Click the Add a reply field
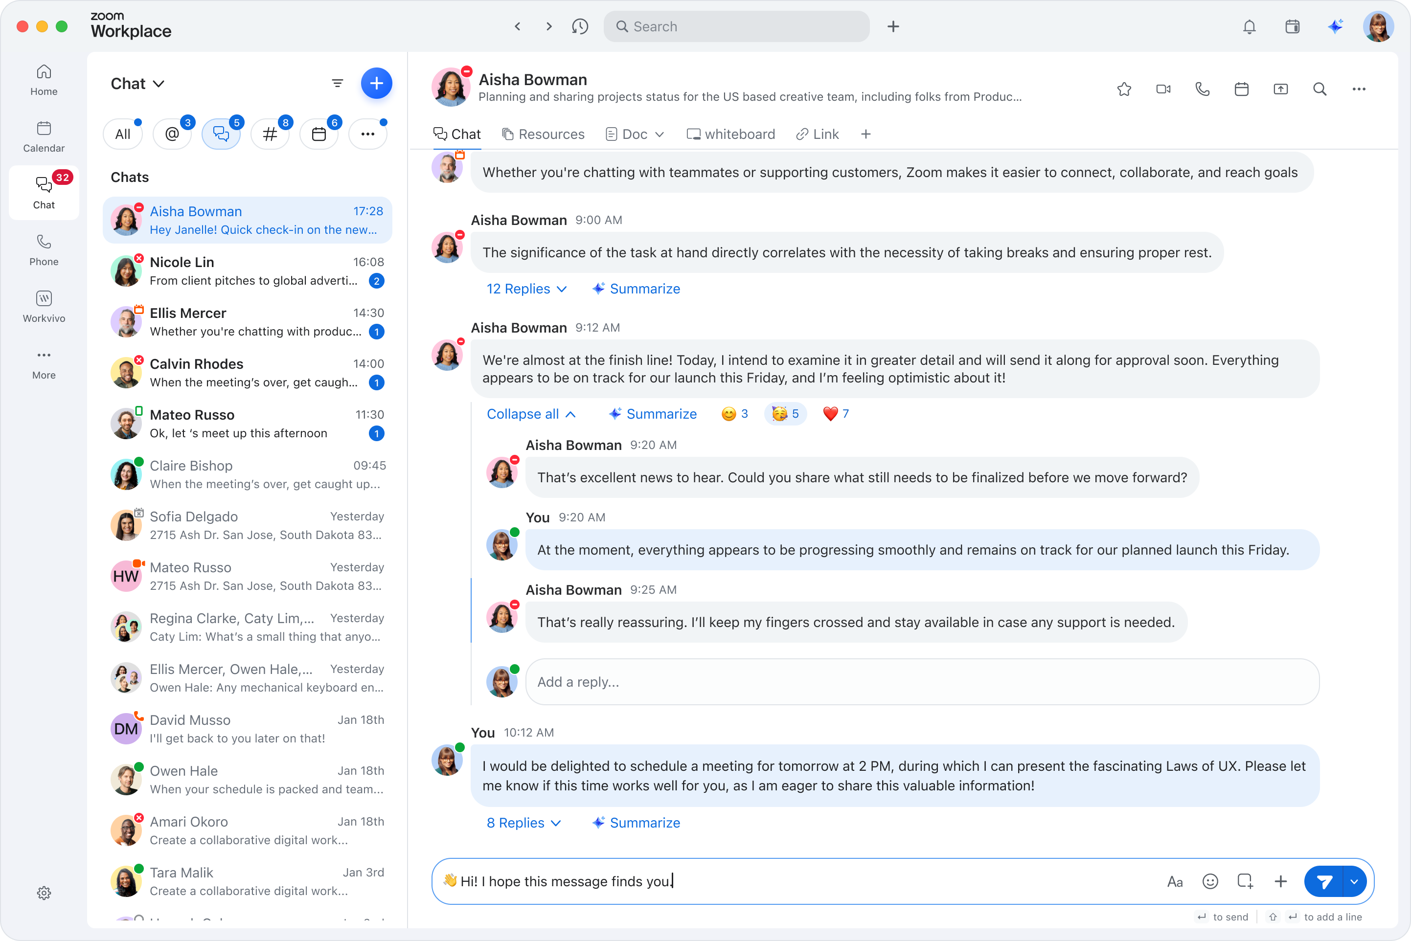 (x=921, y=682)
